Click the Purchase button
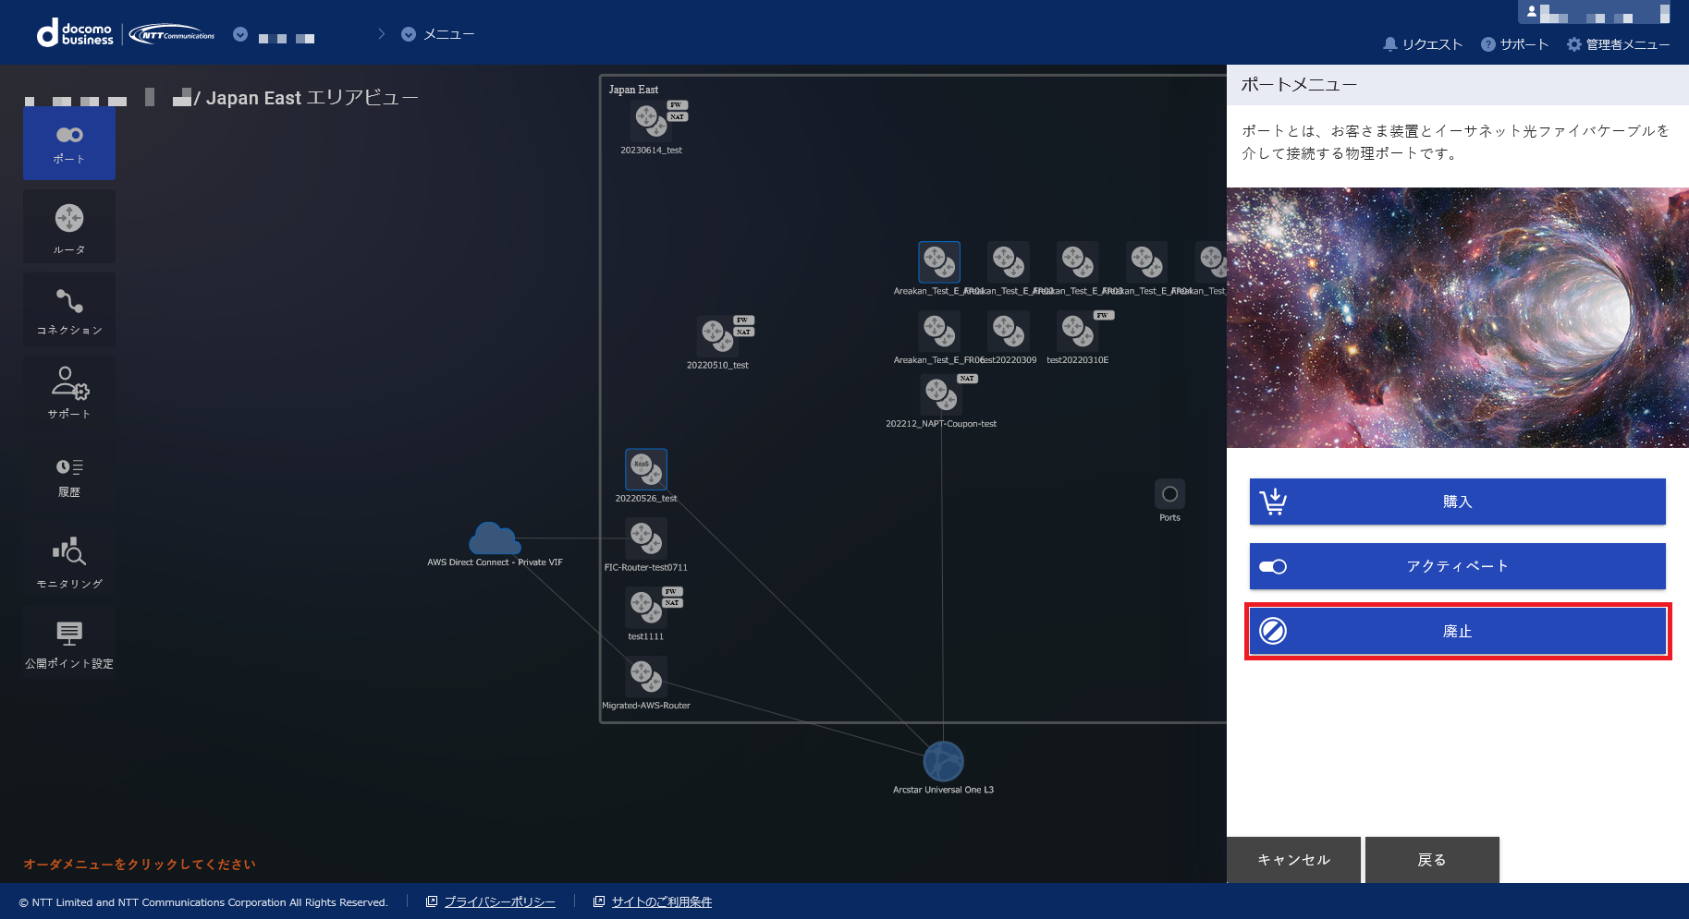 1457,502
